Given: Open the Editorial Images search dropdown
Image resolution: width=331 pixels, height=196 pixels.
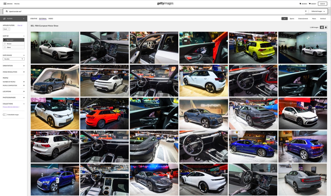Looking at the screenshot, I should 318,11.
